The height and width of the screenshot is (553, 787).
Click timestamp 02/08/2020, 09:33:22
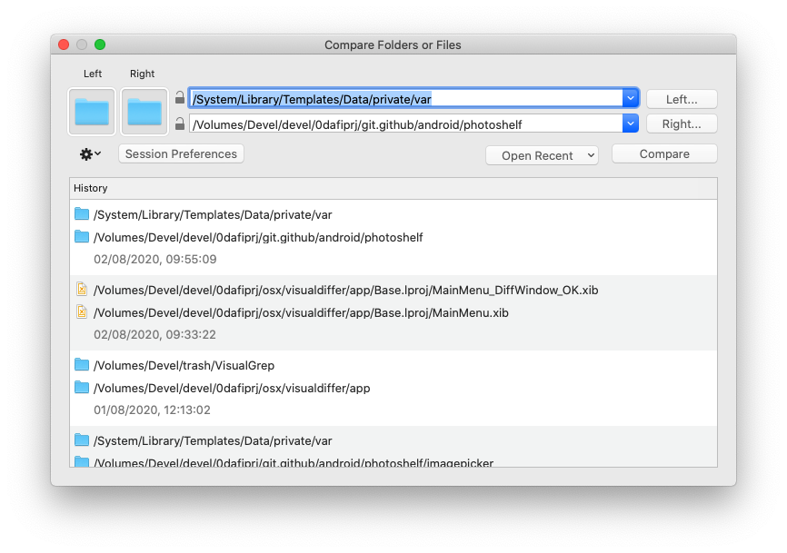154,334
